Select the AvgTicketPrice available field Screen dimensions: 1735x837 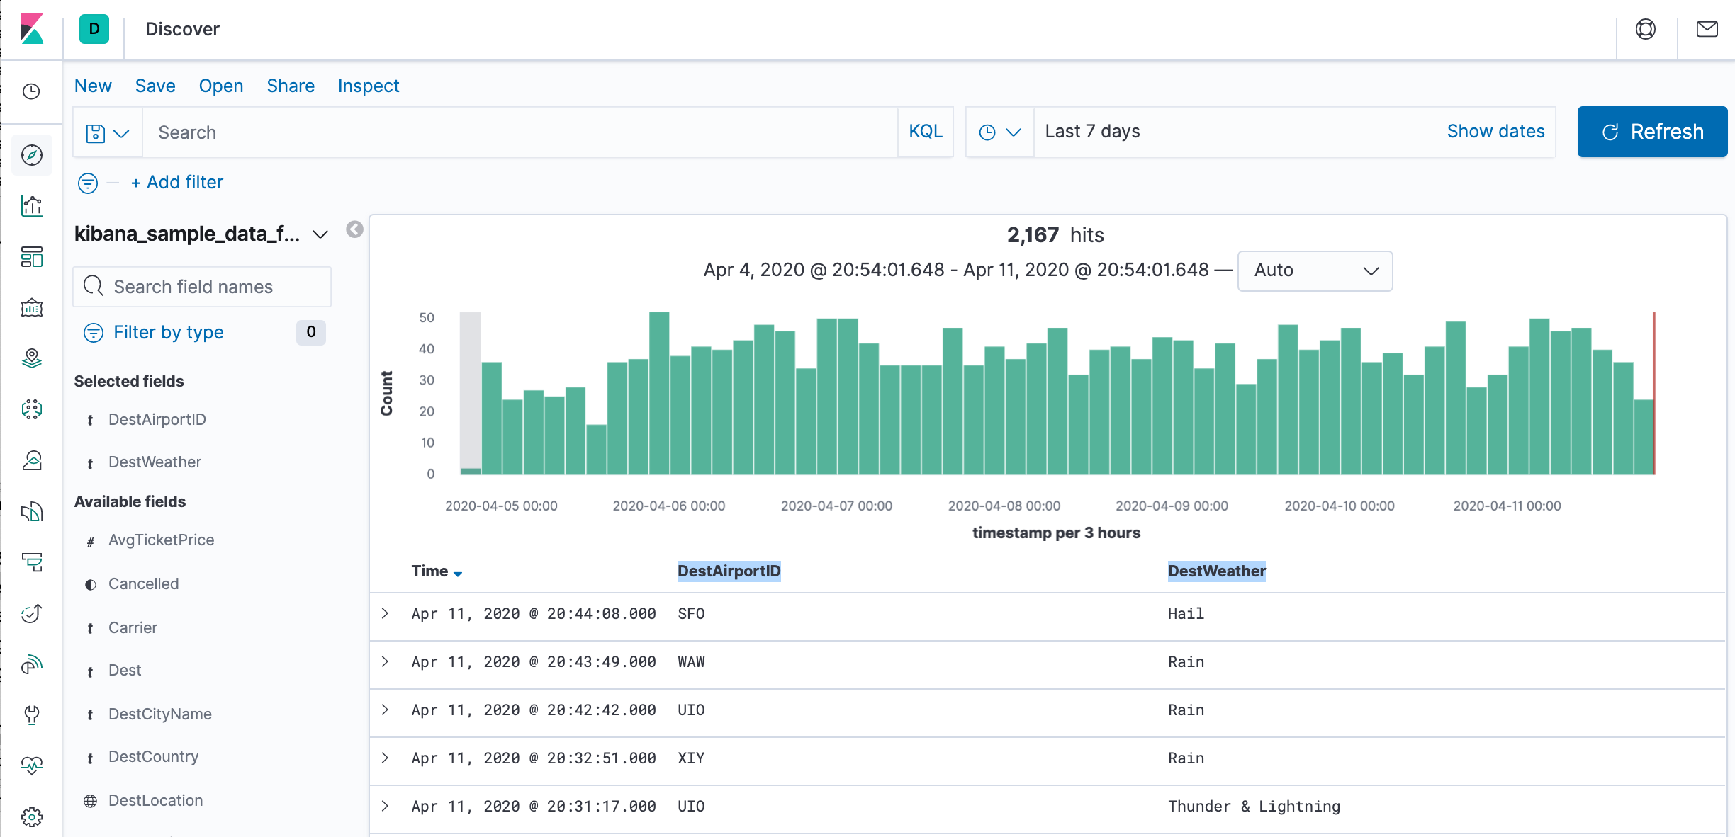[161, 540]
